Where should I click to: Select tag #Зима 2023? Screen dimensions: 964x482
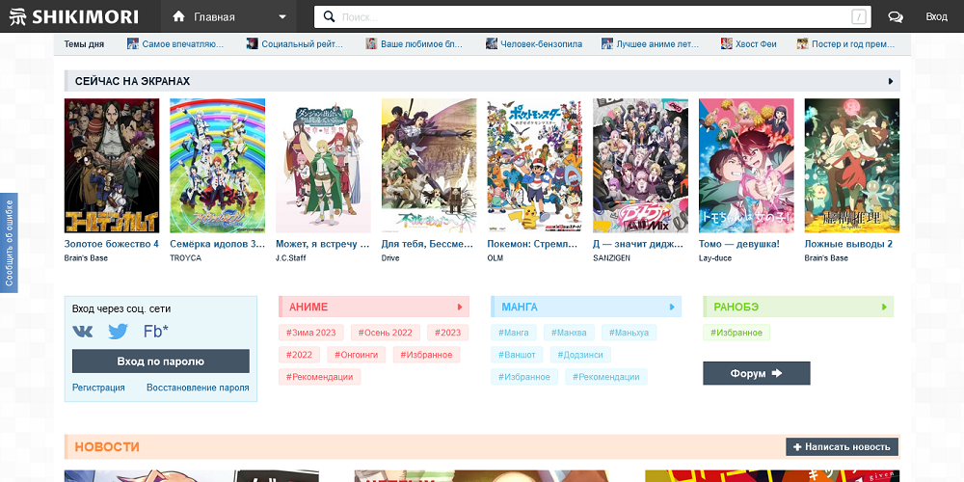[x=311, y=333]
